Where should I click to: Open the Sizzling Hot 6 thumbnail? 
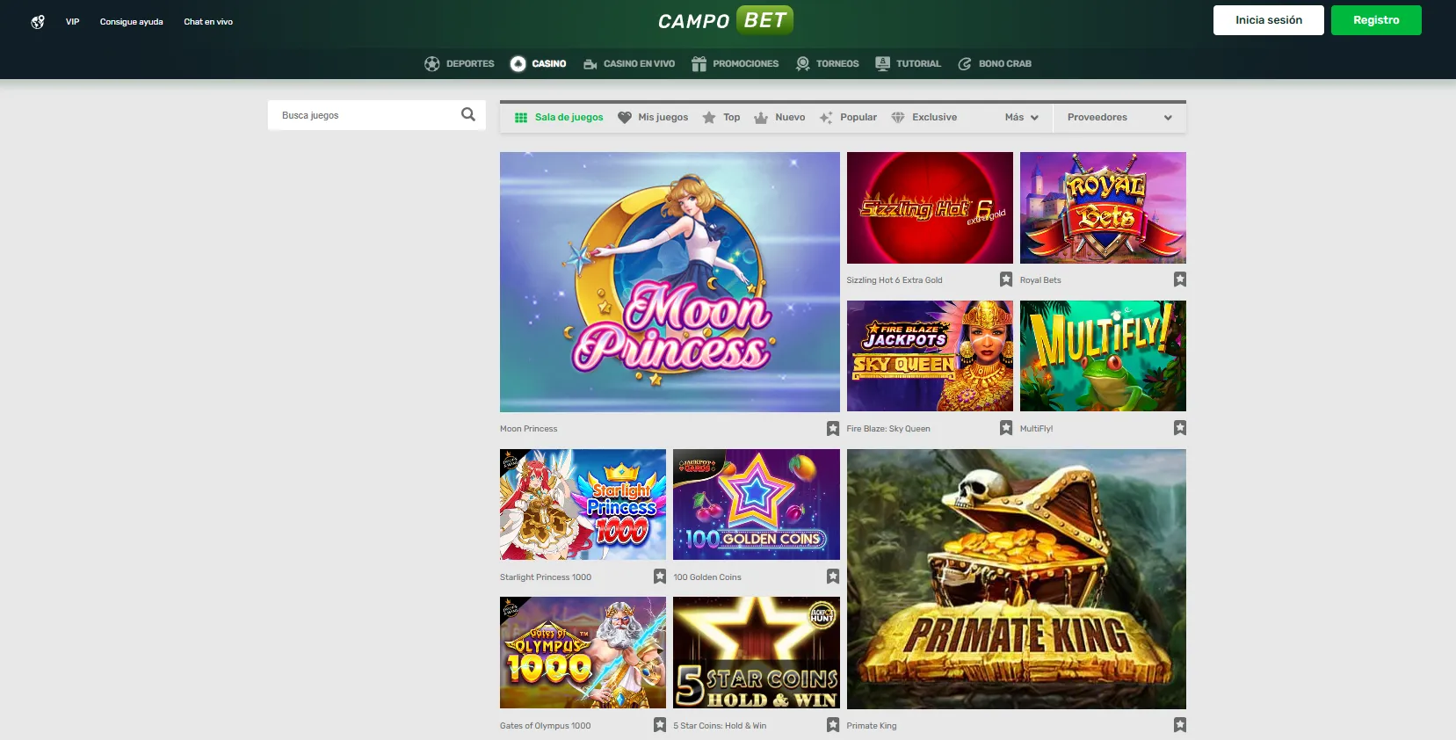(930, 207)
